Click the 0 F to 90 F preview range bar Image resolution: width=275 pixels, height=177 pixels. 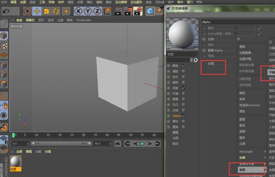click(x=61, y=143)
